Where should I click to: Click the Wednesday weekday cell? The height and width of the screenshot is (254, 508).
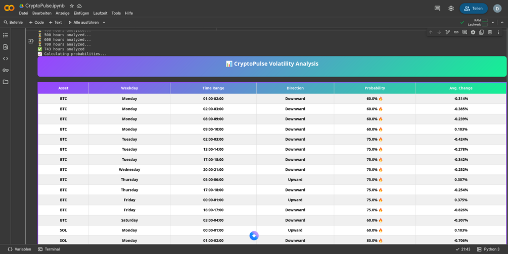(x=129, y=170)
